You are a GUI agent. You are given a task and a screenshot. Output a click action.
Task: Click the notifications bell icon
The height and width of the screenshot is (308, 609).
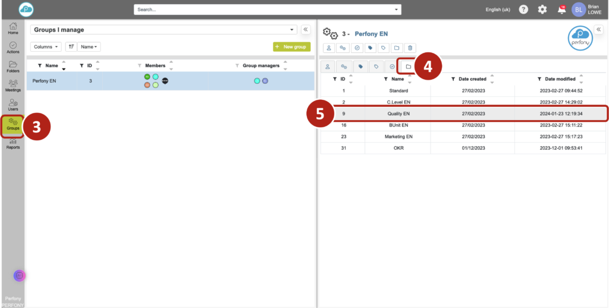561,10
